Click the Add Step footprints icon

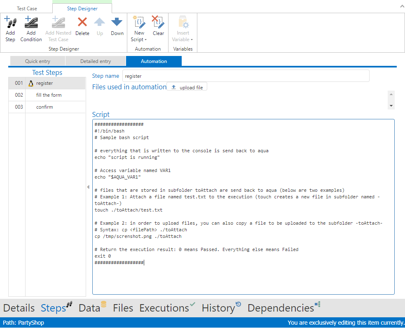pos(10,22)
